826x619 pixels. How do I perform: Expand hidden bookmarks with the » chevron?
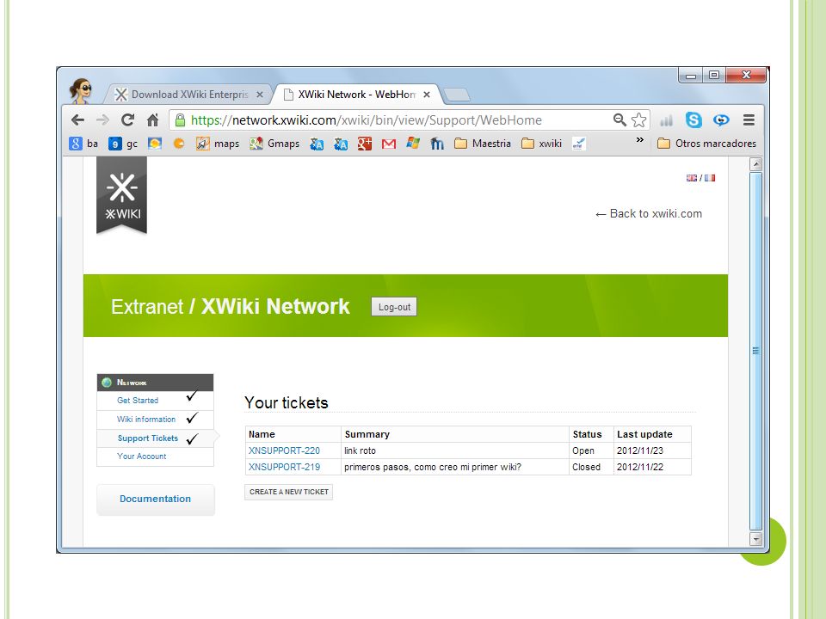click(639, 140)
